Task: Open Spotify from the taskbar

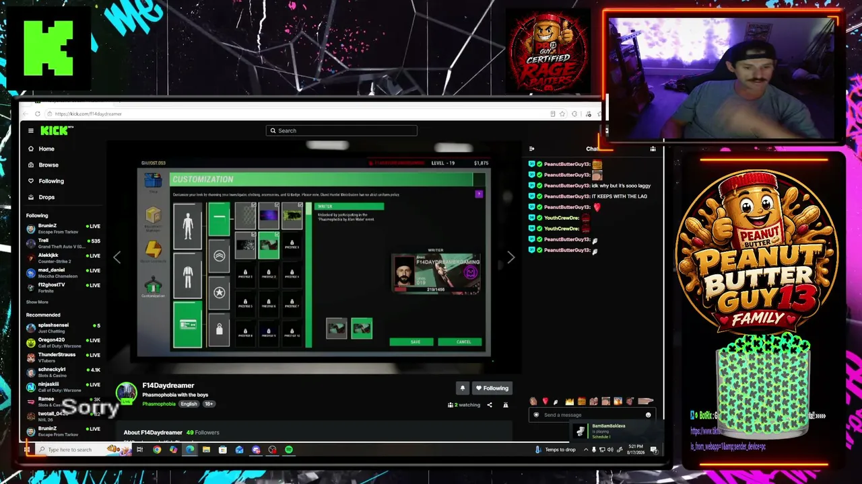Action: pyautogui.click(x=289, y=450)
